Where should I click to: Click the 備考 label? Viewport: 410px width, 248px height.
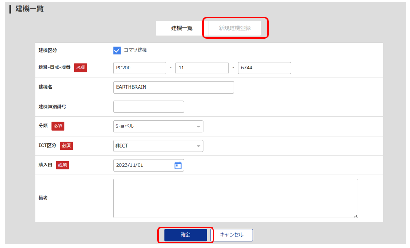click(x=43, y=198)
